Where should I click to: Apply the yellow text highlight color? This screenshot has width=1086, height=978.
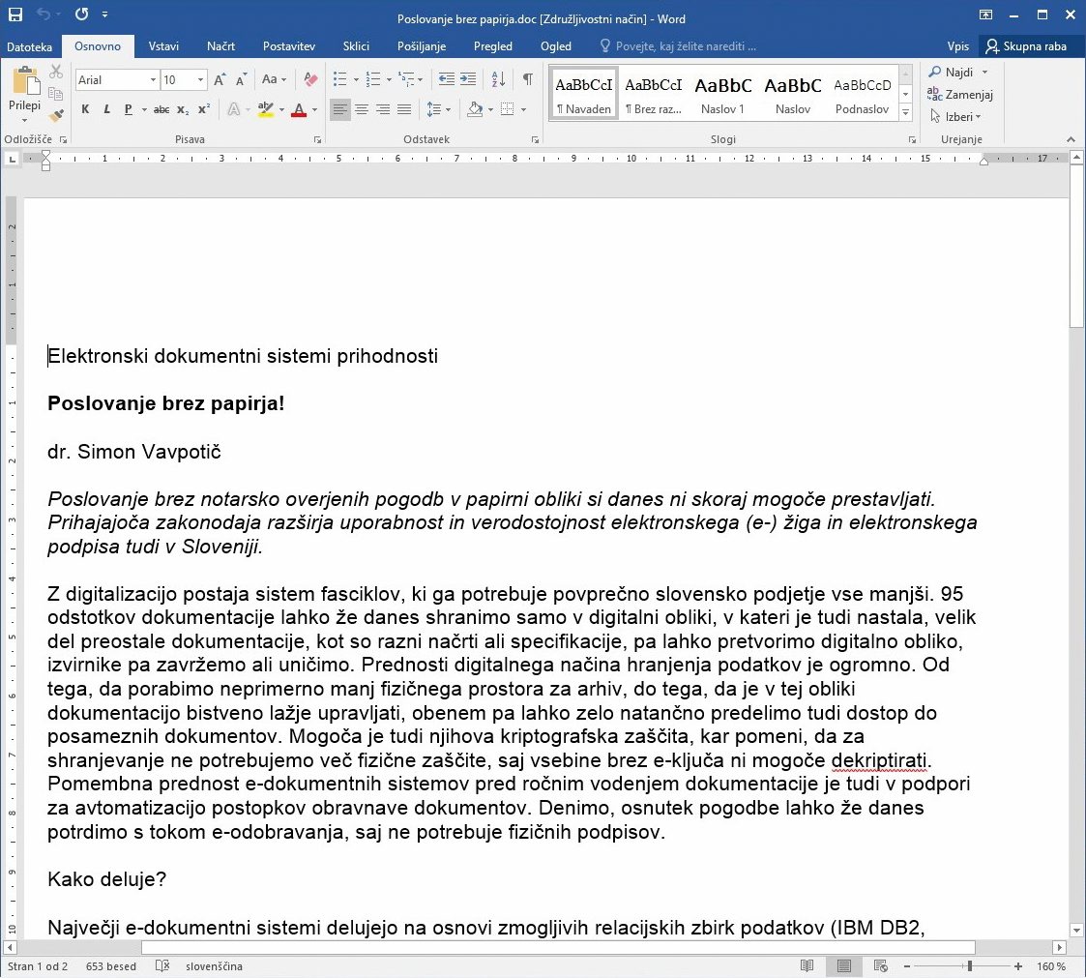coord(265,109)
